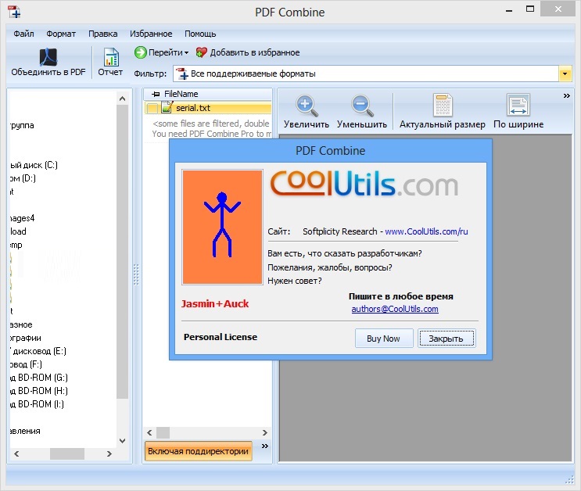Click folder tree horizontal scroll right arrow

109,453
